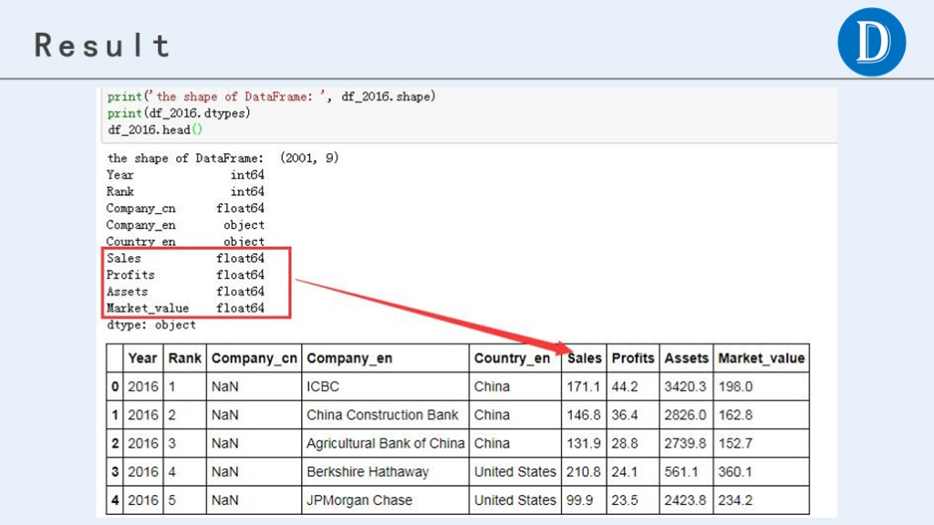Select the "Market_value float64" dtypes output line
The height and width of the screenshot is (525, 934).
(185, 308)
